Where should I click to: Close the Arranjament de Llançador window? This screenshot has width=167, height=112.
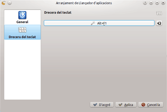[x=163, y=3]
